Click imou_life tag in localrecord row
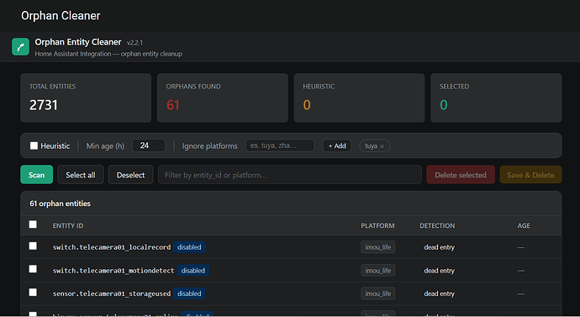The height and width of the screenshot is (317, 580). 378,247
